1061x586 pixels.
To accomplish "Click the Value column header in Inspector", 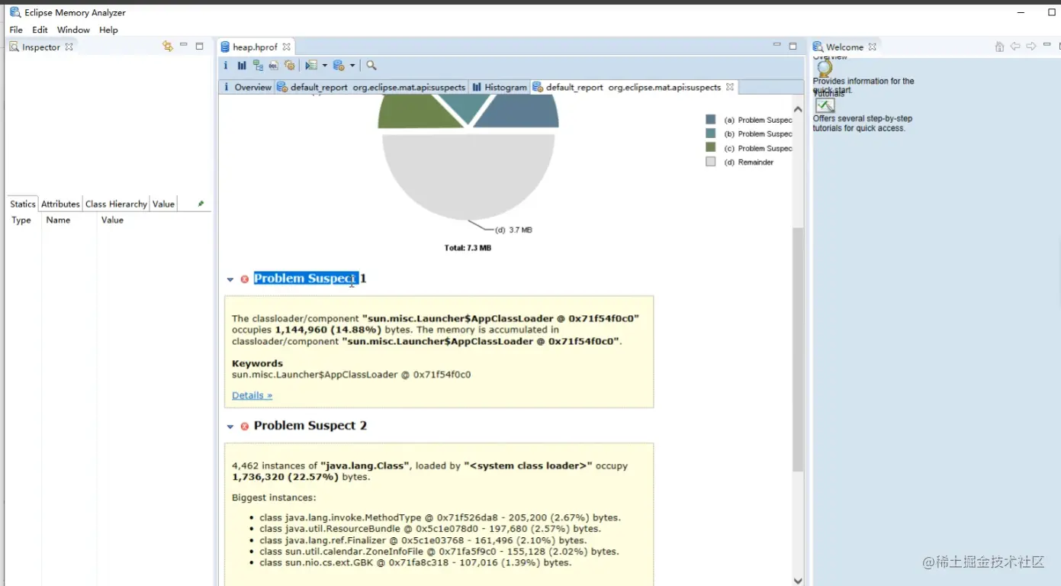I will point(112,220).
